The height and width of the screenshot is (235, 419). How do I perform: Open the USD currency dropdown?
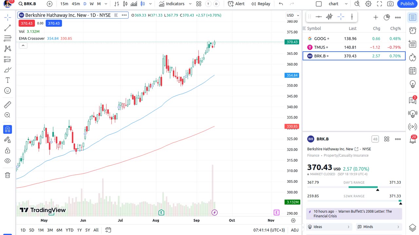293,15
